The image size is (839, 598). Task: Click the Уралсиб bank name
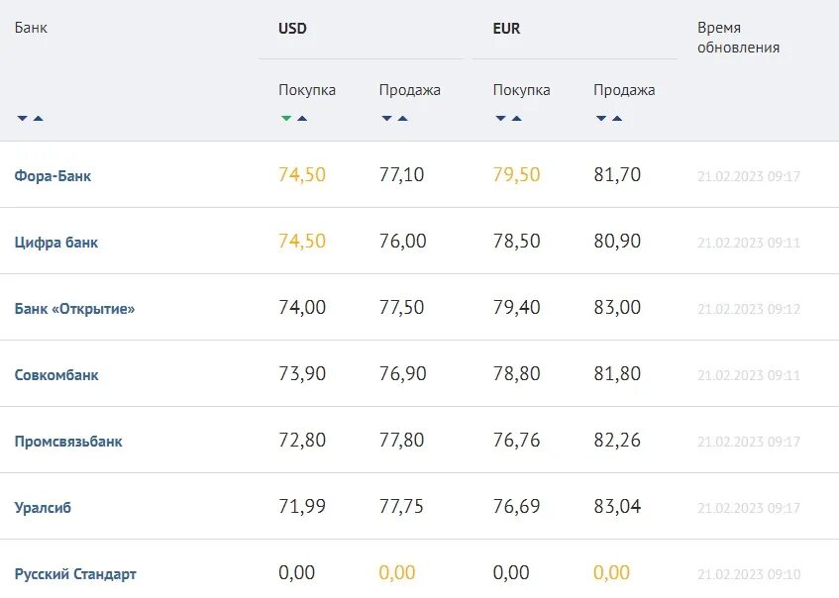pyautogui.click(x=44, y=508)
